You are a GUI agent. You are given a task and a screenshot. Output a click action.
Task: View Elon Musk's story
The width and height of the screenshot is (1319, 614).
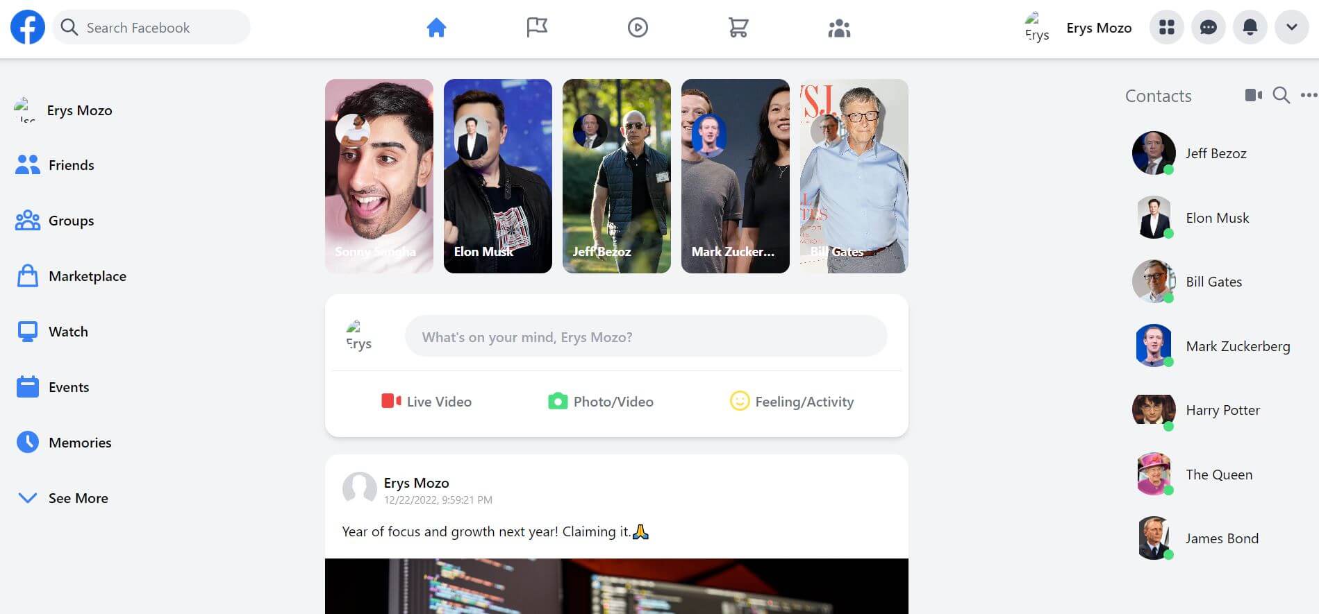[498, 176]
